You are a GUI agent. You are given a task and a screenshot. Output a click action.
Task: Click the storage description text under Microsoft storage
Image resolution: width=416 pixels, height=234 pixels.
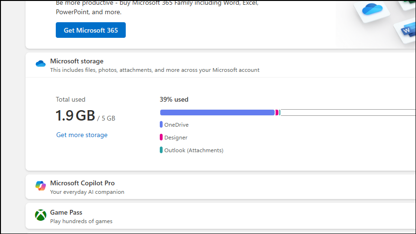point(155,70)
